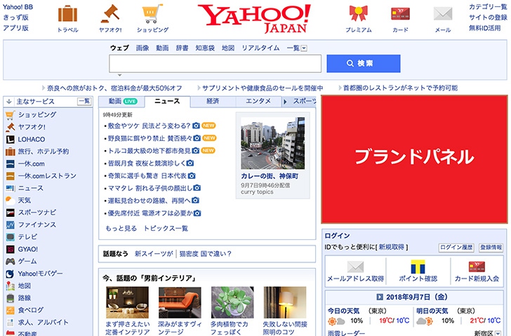Click the arrow beside 2018年9月7日 date
511x336 pixels.
(379, 297)
